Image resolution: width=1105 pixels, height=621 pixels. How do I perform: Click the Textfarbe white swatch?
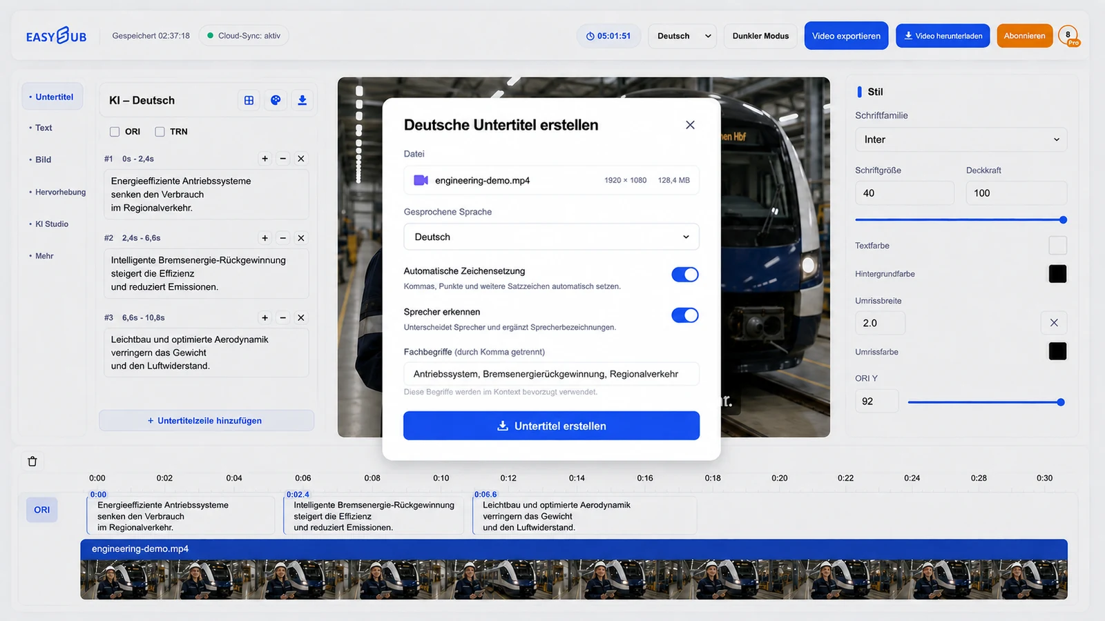click(1057, 246)
